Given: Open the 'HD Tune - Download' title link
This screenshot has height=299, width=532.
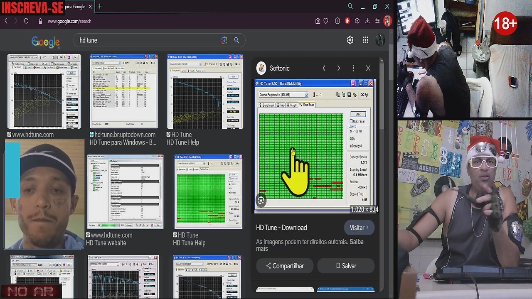Looking at the screenshot, I should pyautogui.click(x=281, y=228).
